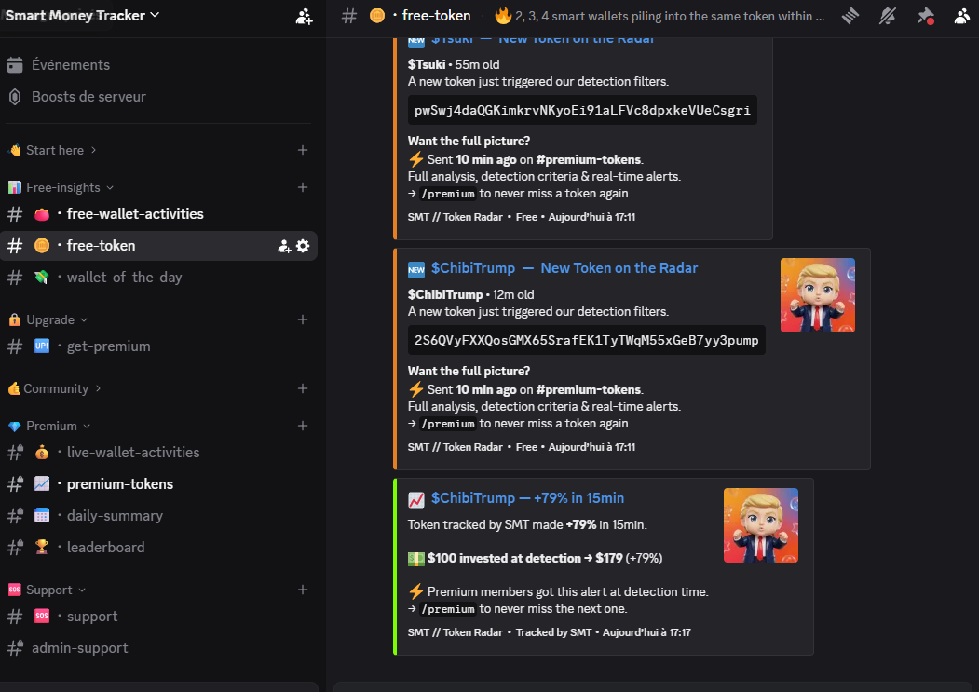Open free-token channel settings gear
The height and width of the screenshot is (692, 979).
click(303, 246)
